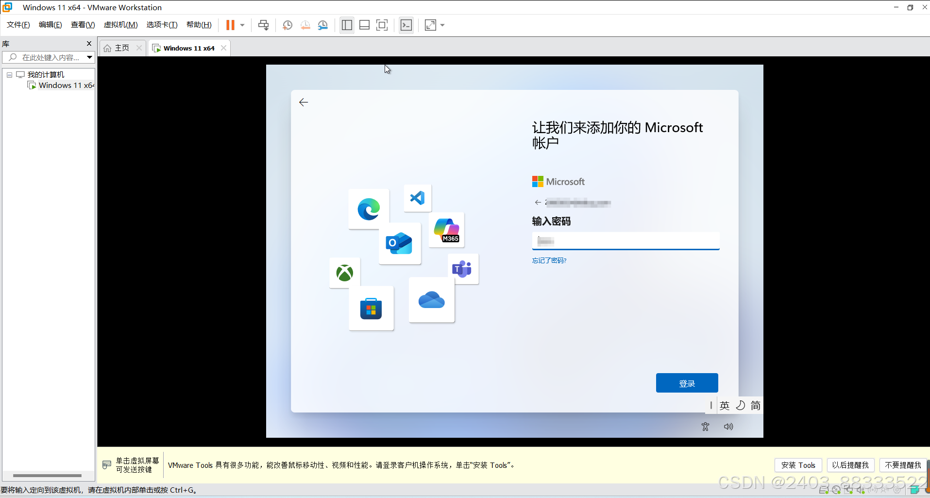The height and width of the screenshot is (498, 930).
Task: Click the volume speaker icon in the guest
Action: 728,427
